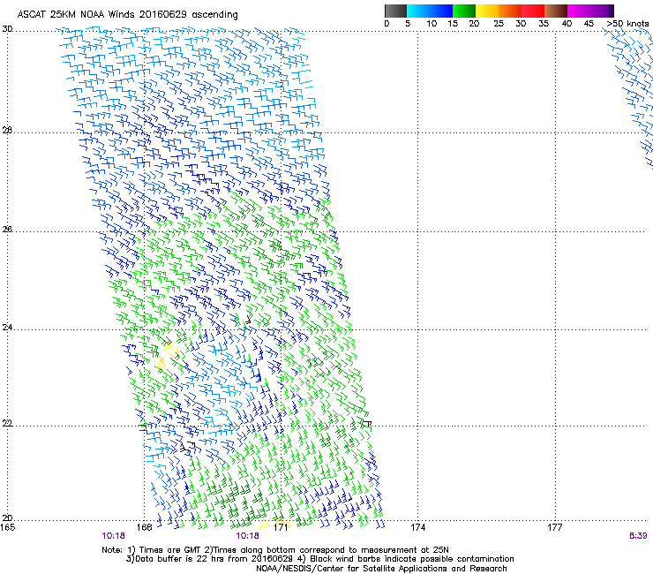Click longitude axis label '168'
The image size is (653, 574).
pos(145,527)
